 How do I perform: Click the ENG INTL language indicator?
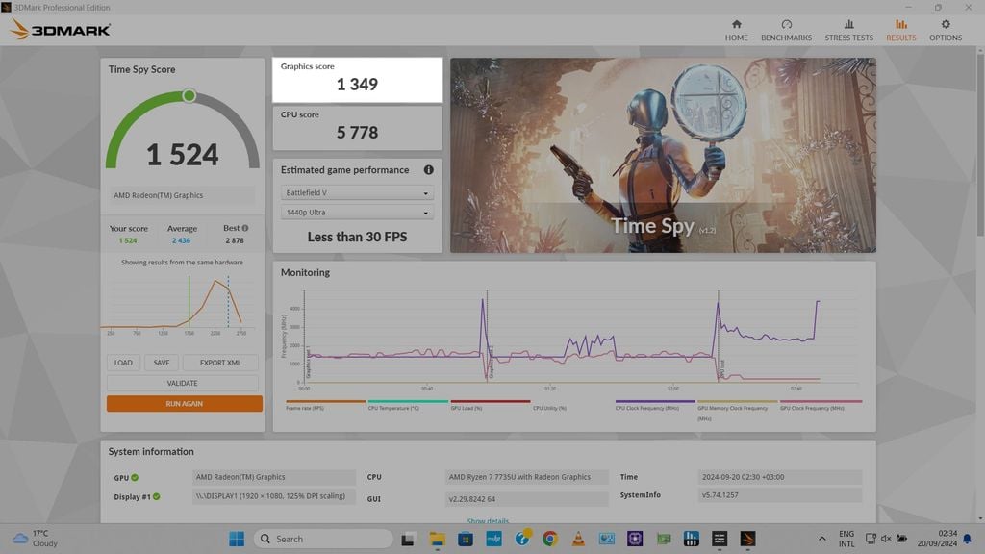846,539
